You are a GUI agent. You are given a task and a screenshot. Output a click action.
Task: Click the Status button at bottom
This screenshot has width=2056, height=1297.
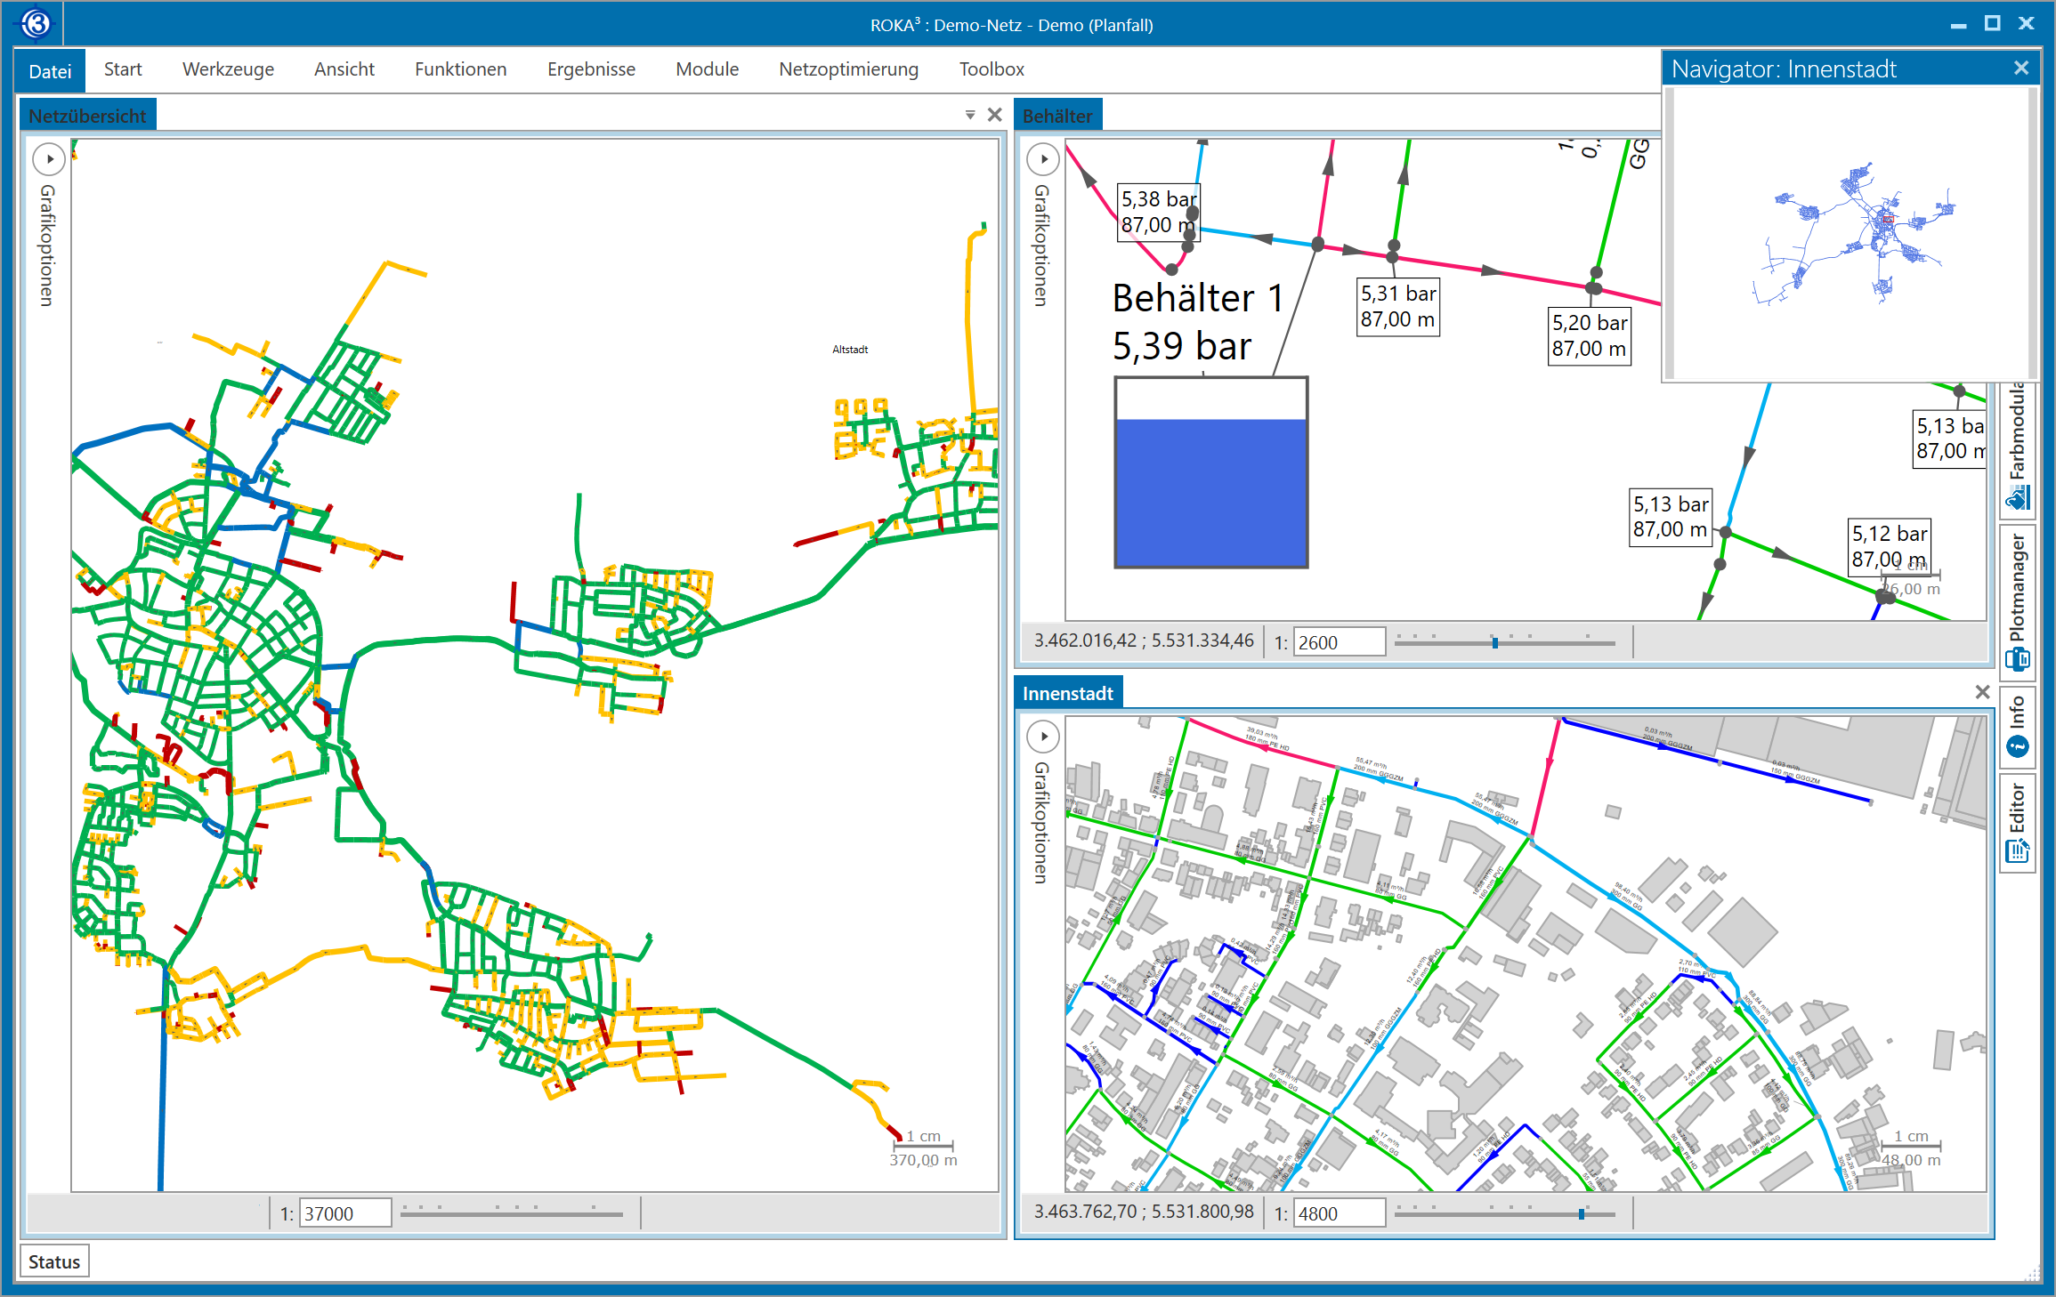coord(54,1261)
